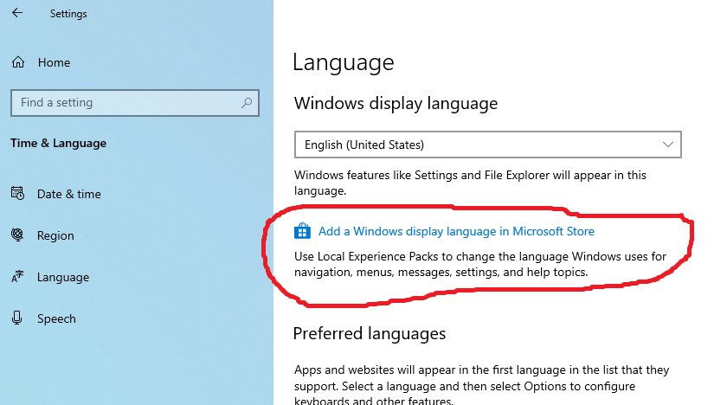Click the Settings window title text
Image resolution: width=727 pixels, height=405 pixels.
tap(68, 14)
